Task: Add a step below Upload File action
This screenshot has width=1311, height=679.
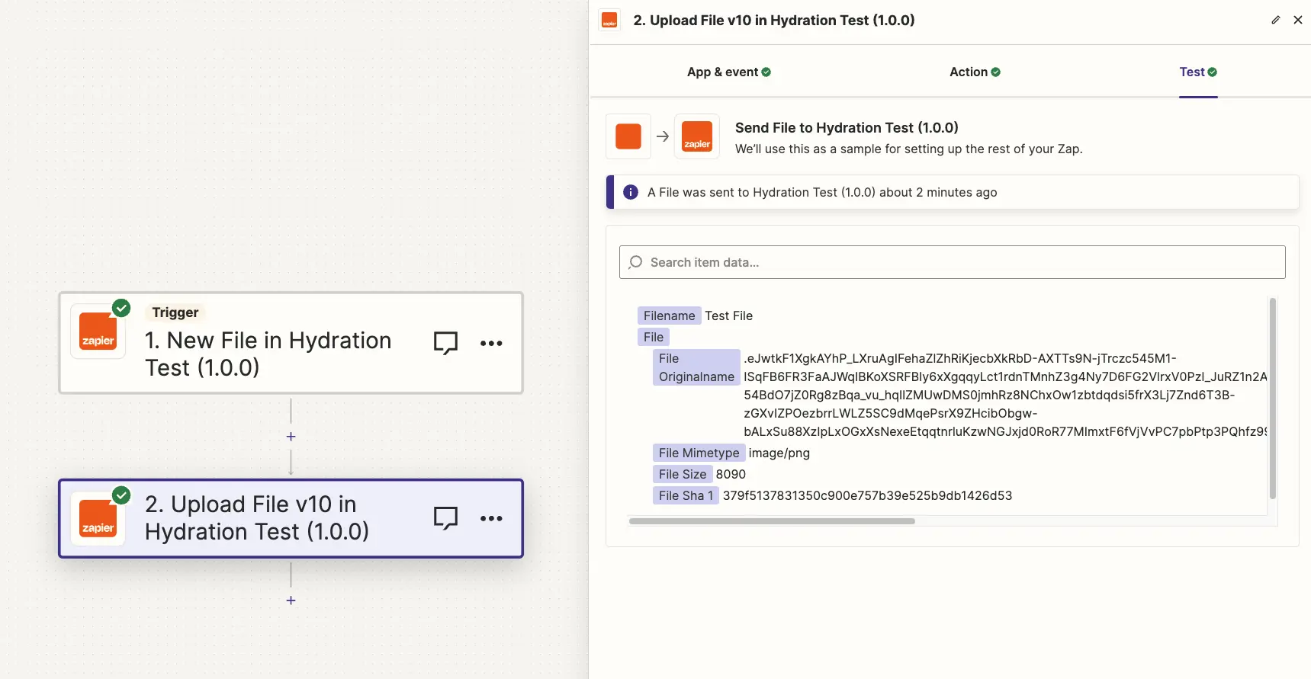Action: click(291, 601)
